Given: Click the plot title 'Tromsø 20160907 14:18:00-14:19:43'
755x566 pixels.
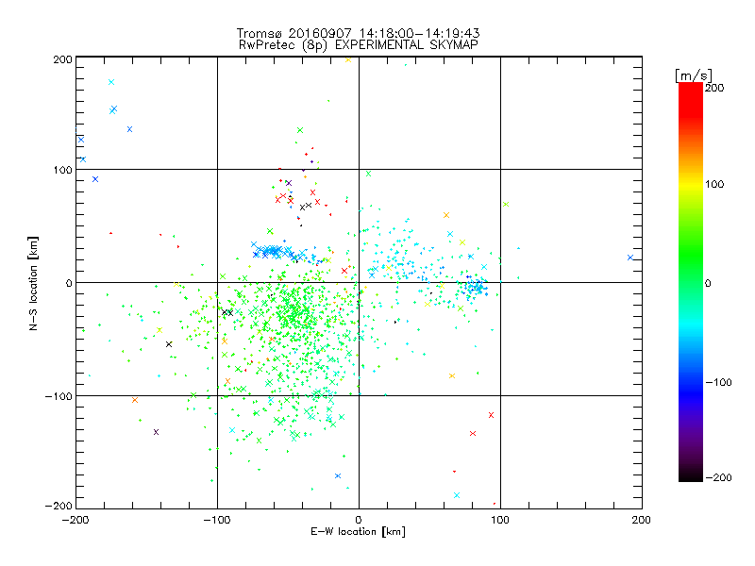Looking at the screenshot, I should click(x=358, y=33).
